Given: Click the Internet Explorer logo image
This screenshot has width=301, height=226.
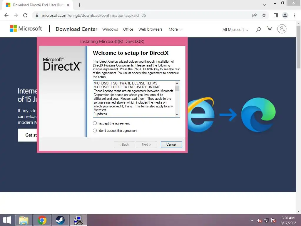Looking at the screenshot, I should click(x=201, y=115).
